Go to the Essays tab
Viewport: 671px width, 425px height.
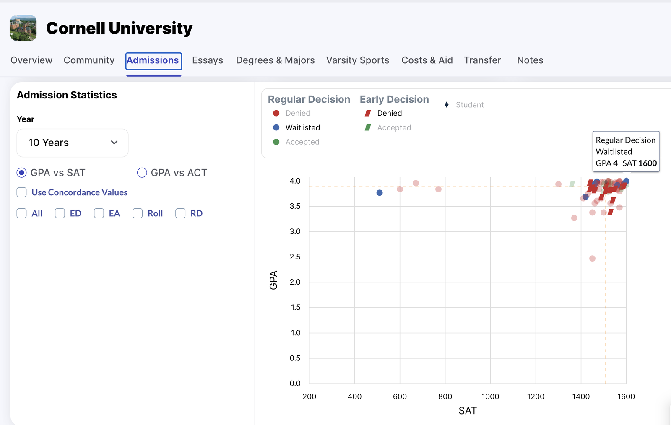click(x=208, y=60)
